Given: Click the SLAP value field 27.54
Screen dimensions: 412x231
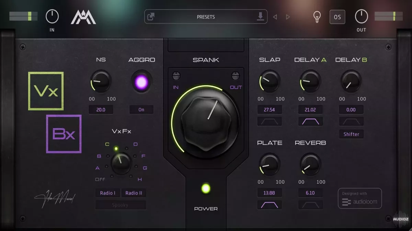Looking at the screenshot, I should [270, 110].
